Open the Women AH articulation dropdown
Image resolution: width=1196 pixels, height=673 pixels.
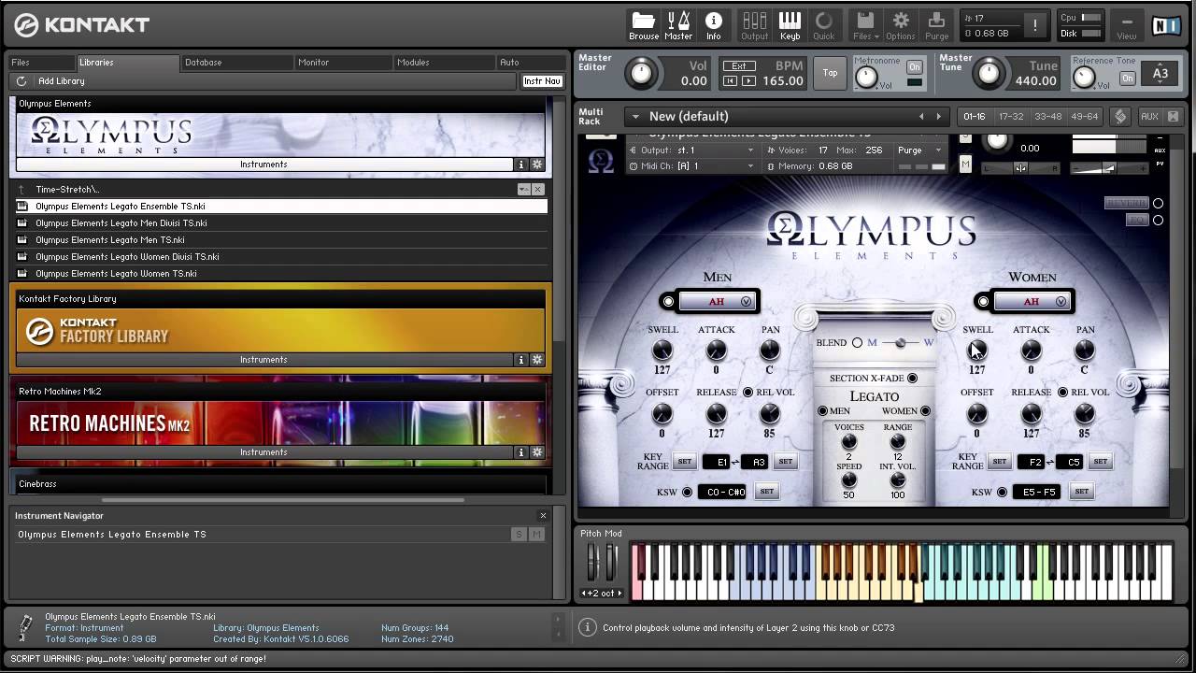(x=1032, y=301)
